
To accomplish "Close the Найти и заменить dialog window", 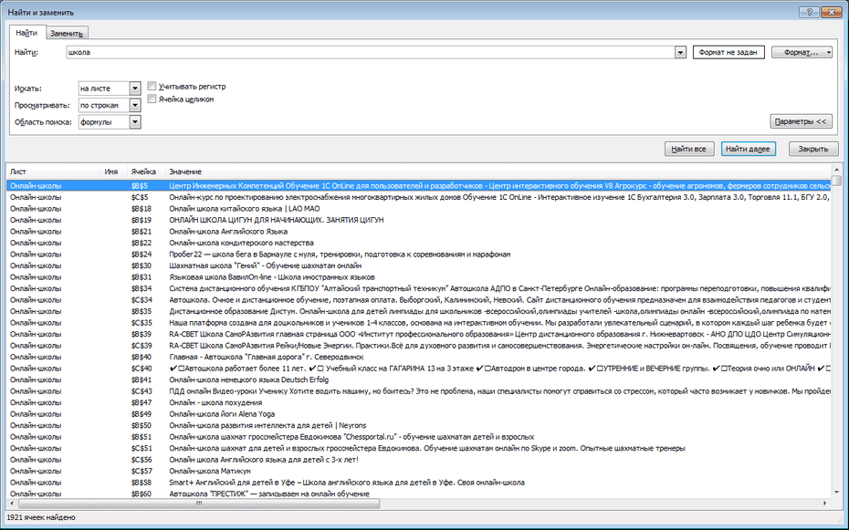I will [830, 12].
